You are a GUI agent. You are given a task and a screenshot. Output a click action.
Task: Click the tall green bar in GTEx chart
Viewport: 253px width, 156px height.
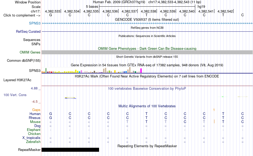pyautogui.click(x=46, y=70)
